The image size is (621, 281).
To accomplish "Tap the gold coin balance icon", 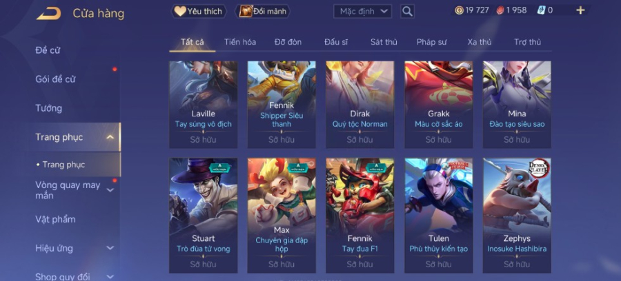I will (x=459, y=10).
